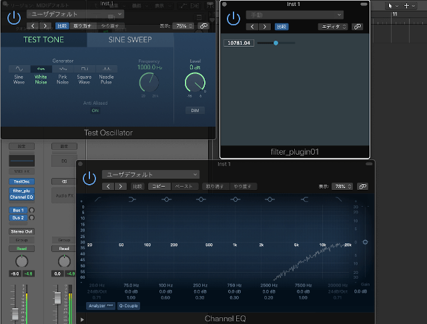Click green Read automation button
Viewport: 427px width, 324px height.
point(22,249)
